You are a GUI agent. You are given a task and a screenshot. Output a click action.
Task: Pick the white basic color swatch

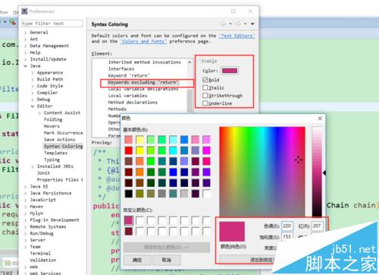click(206, 194)
